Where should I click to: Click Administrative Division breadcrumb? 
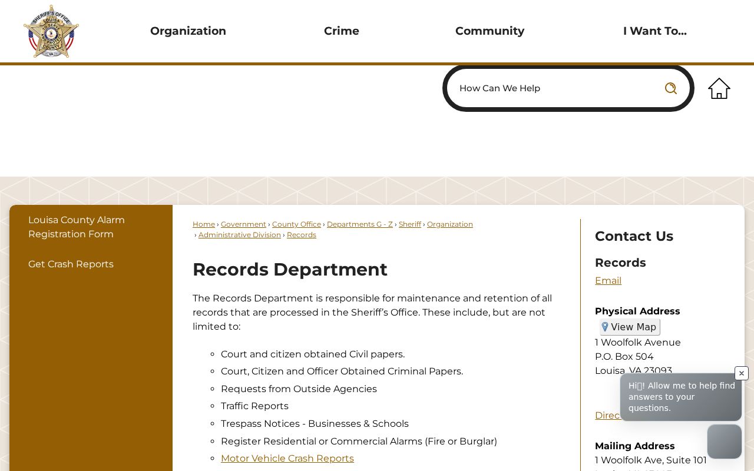click(x=240, y=235)
